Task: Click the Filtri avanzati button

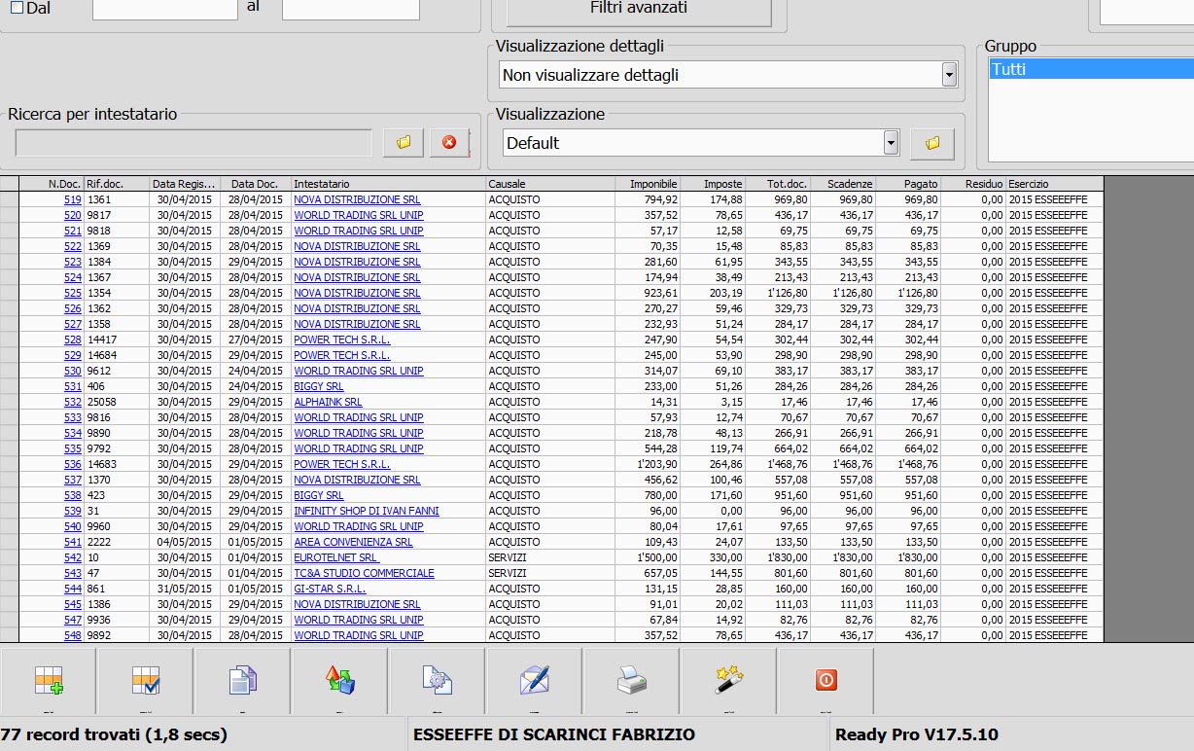Action: [x=639, y=11]
